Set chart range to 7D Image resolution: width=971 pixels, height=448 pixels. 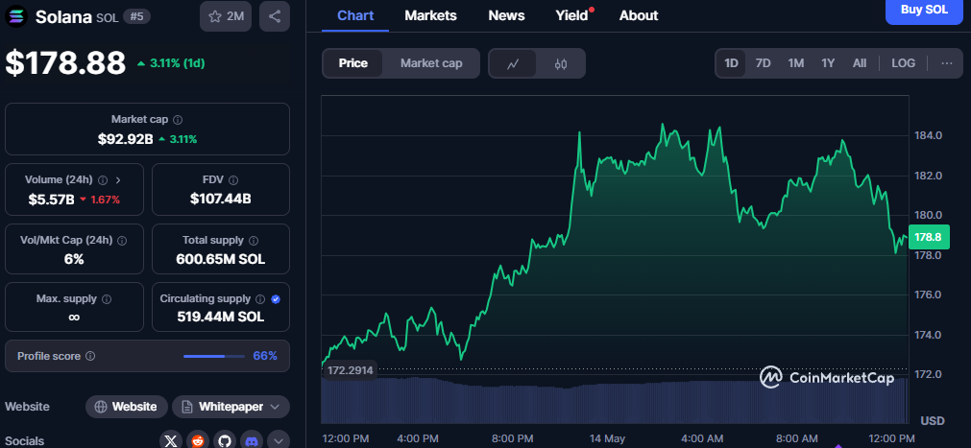pyautogui.click(x=763, y=63)
